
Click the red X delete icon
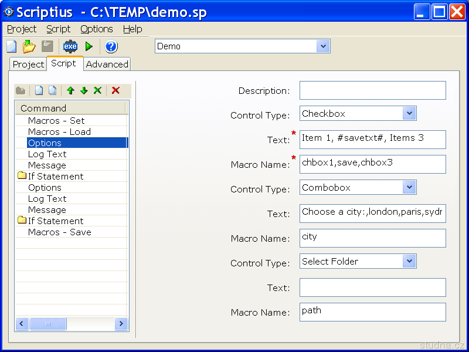coord(115,90)
